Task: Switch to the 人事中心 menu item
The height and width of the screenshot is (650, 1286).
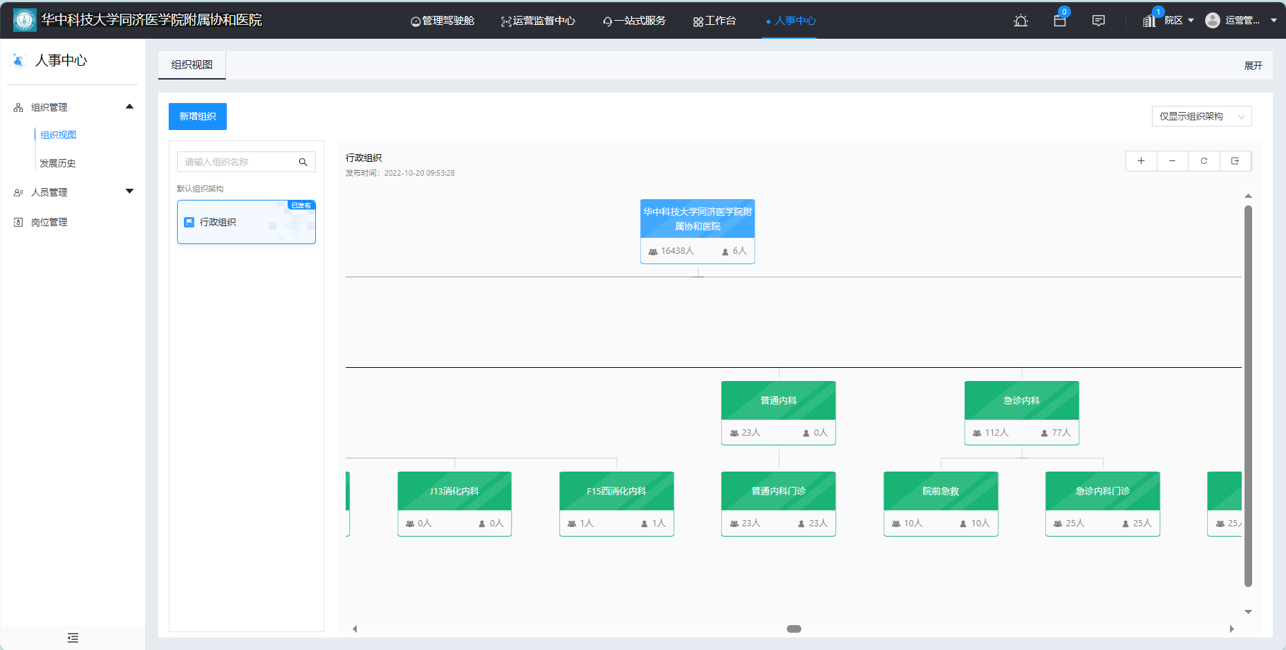Action: (790, 21)
